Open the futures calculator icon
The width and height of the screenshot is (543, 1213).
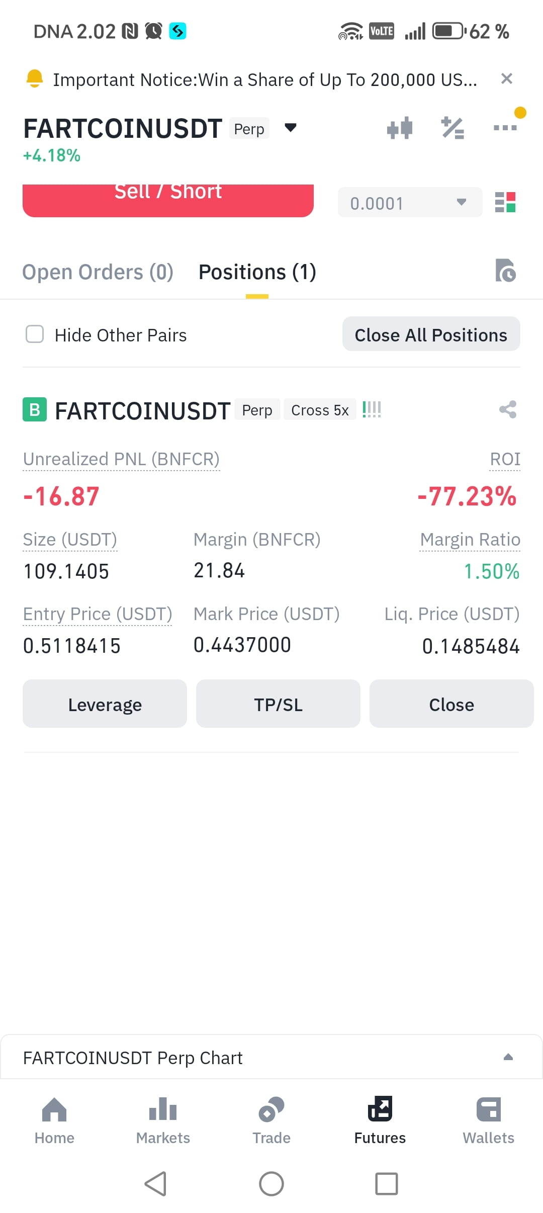(452, 128)
